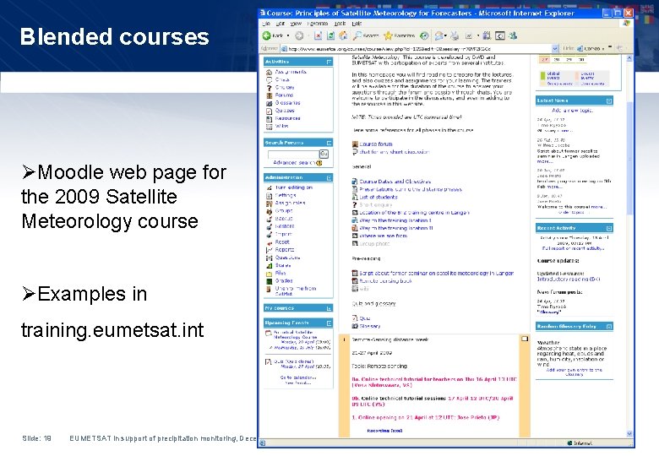Open the Course forum link
Screen dimensions: 659x456
point(376,144)
